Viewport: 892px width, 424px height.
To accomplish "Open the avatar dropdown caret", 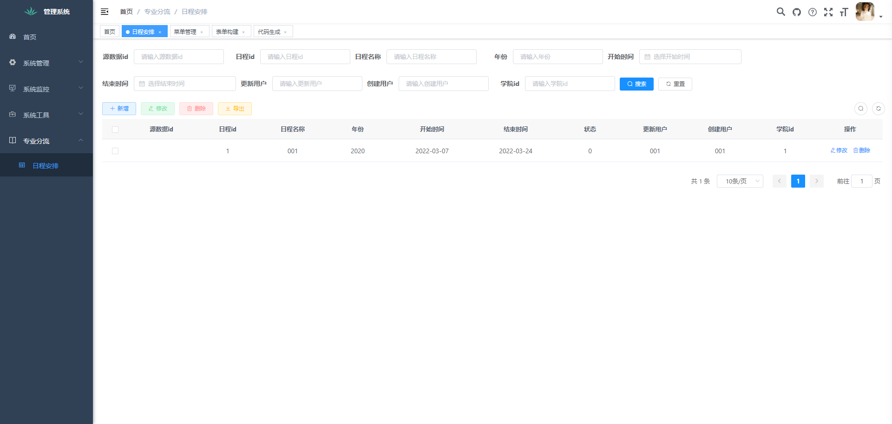I will point(881,17).
